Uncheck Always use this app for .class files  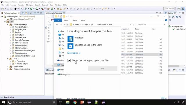point(69,60)
